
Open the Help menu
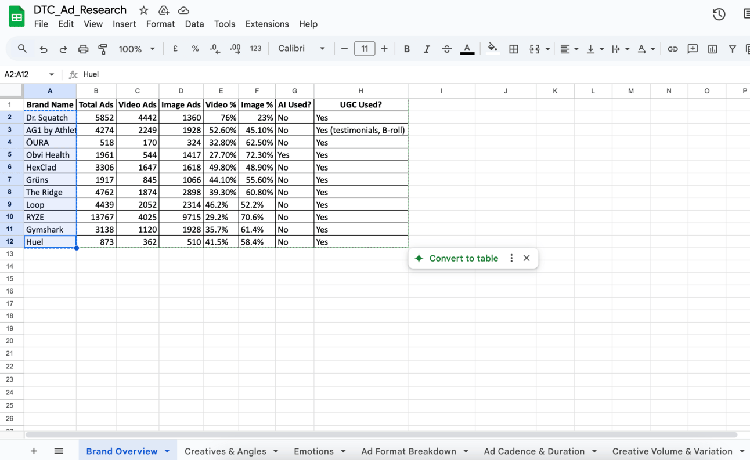point(308,24)
